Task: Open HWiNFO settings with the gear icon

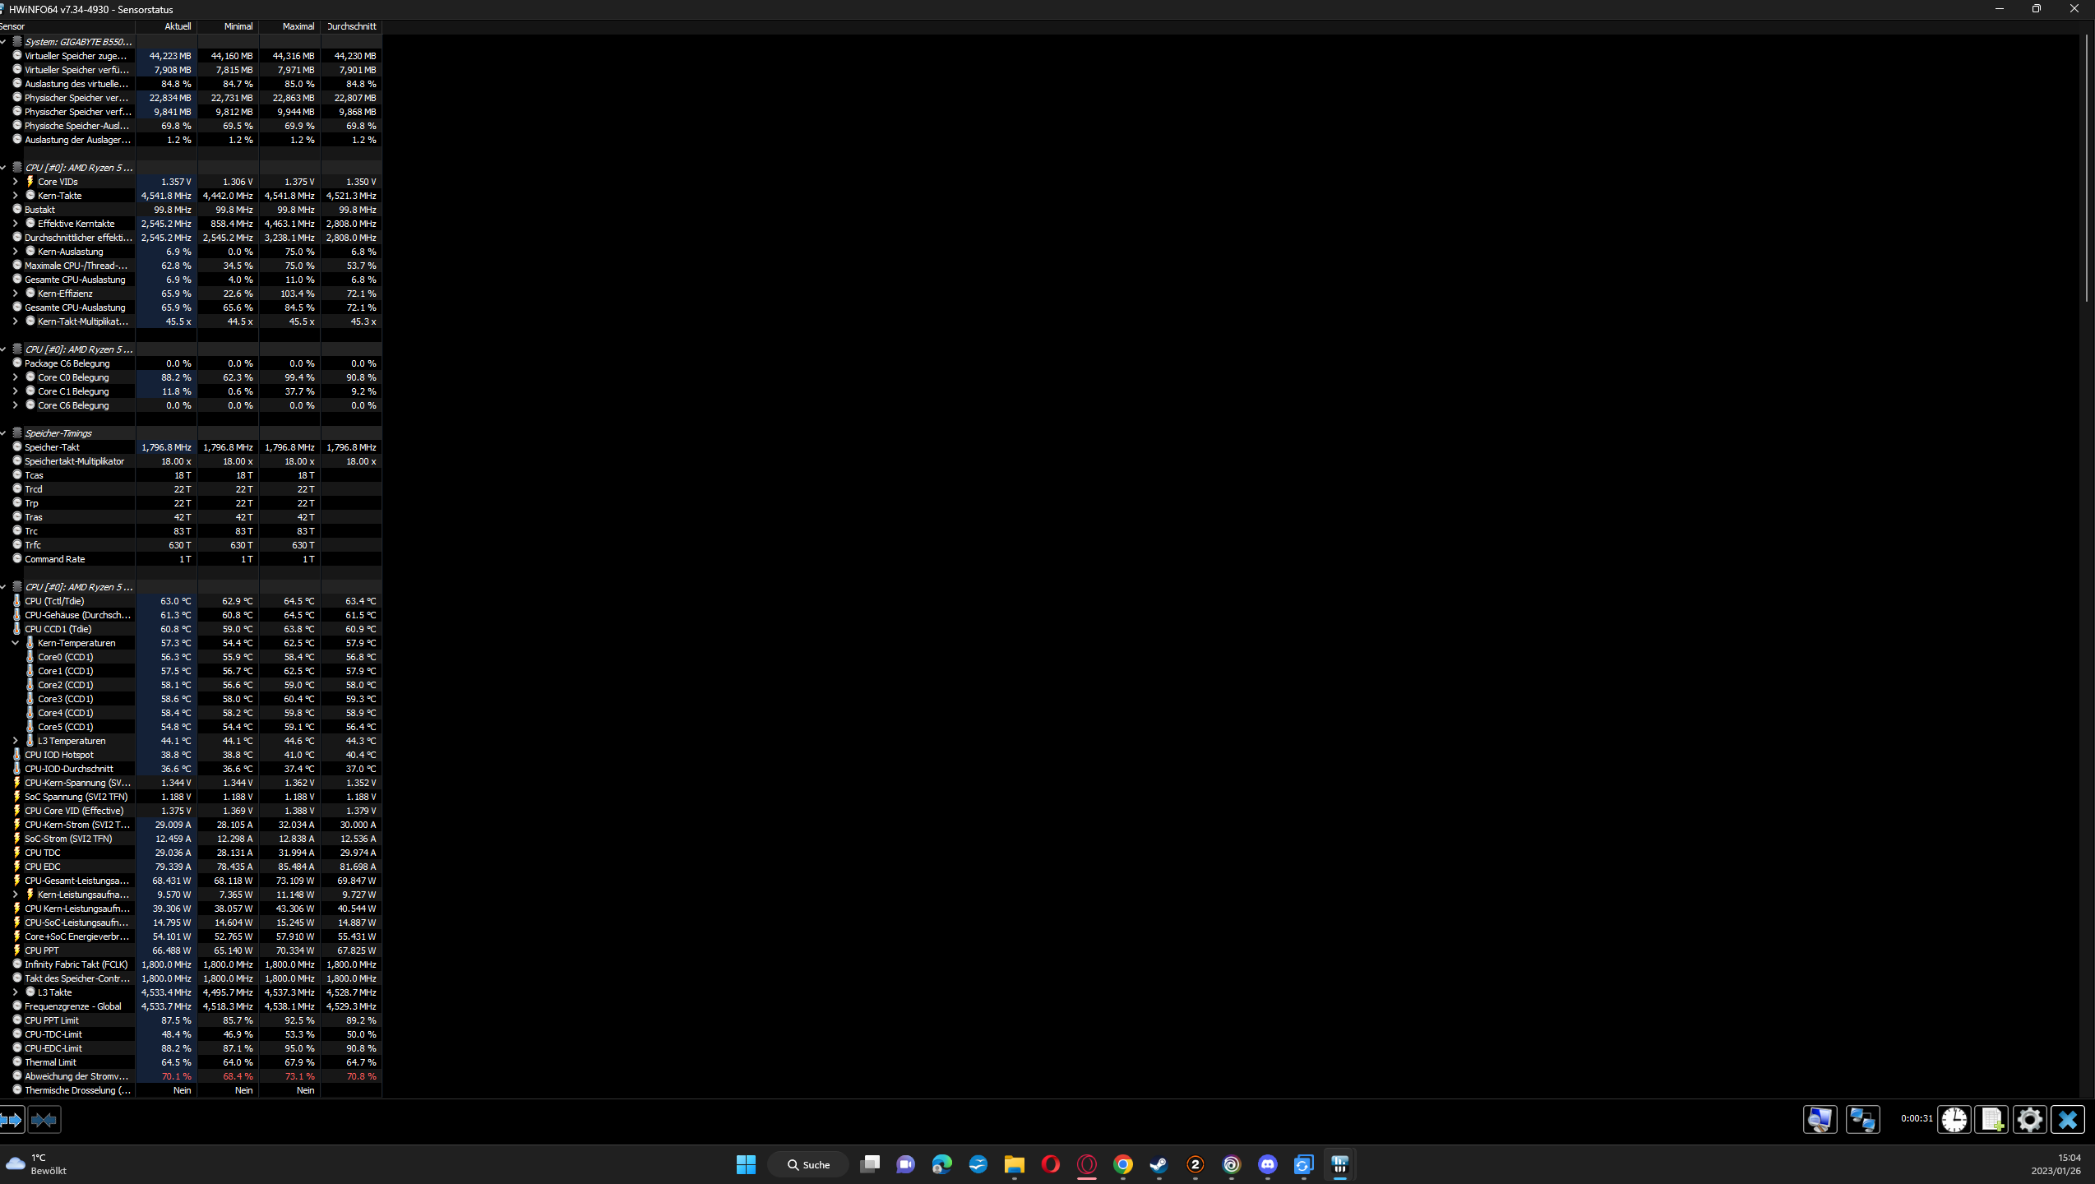Action: 2028,1119
